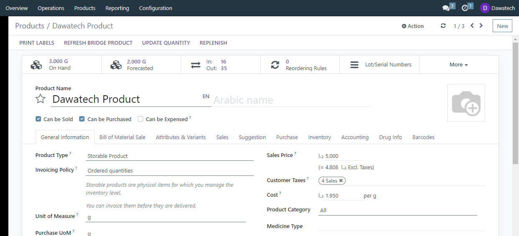Click the Out: 35 transfers value
The width and height of the screenshot is (519, 236).
pos(216,68)
